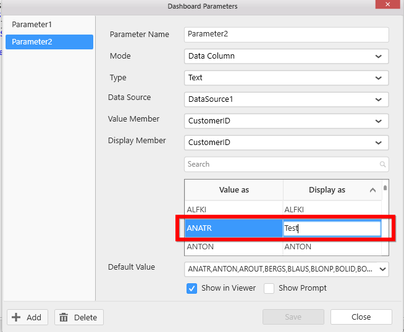Close the Dashboard Parameters dialog with X

pyautogui.click(x=387, y=4)
